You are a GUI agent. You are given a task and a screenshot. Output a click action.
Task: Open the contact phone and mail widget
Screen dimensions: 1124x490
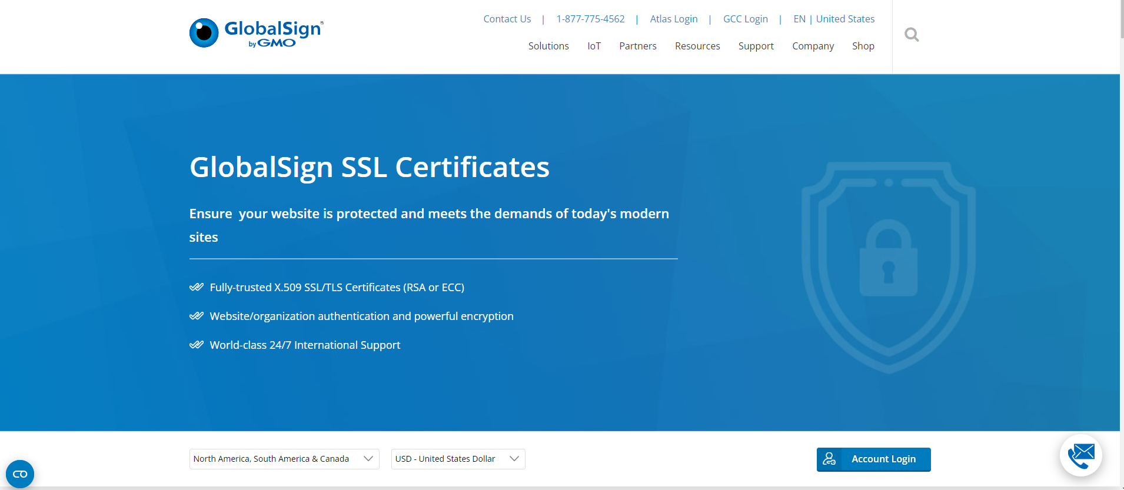click(x=1081, y=455)
